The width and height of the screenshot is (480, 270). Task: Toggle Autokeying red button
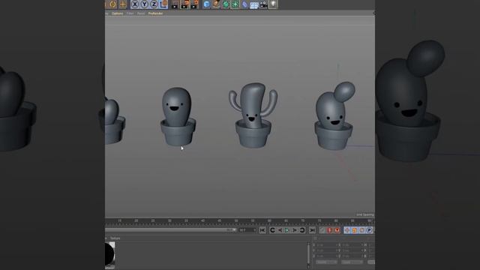pyautogui.click(x=329, y=230)
